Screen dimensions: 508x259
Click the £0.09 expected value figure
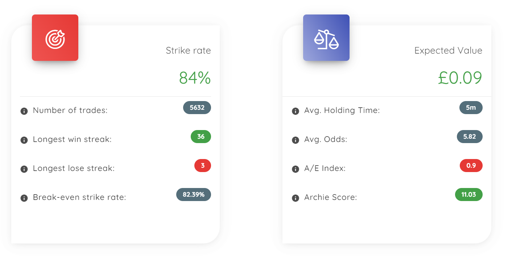coord(460,78)
